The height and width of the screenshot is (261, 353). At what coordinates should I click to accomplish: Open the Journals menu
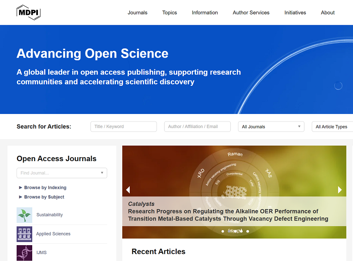[x=138, y=13]
